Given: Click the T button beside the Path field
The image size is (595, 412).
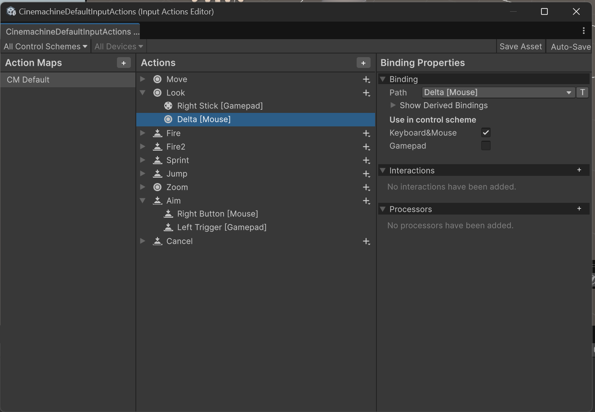Looking at the screenshot, I should pos(582,92).
